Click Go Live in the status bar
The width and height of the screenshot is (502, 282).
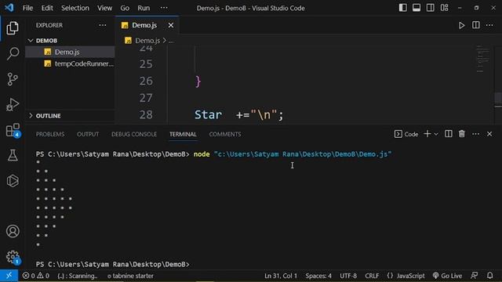(x=447, y=276)
